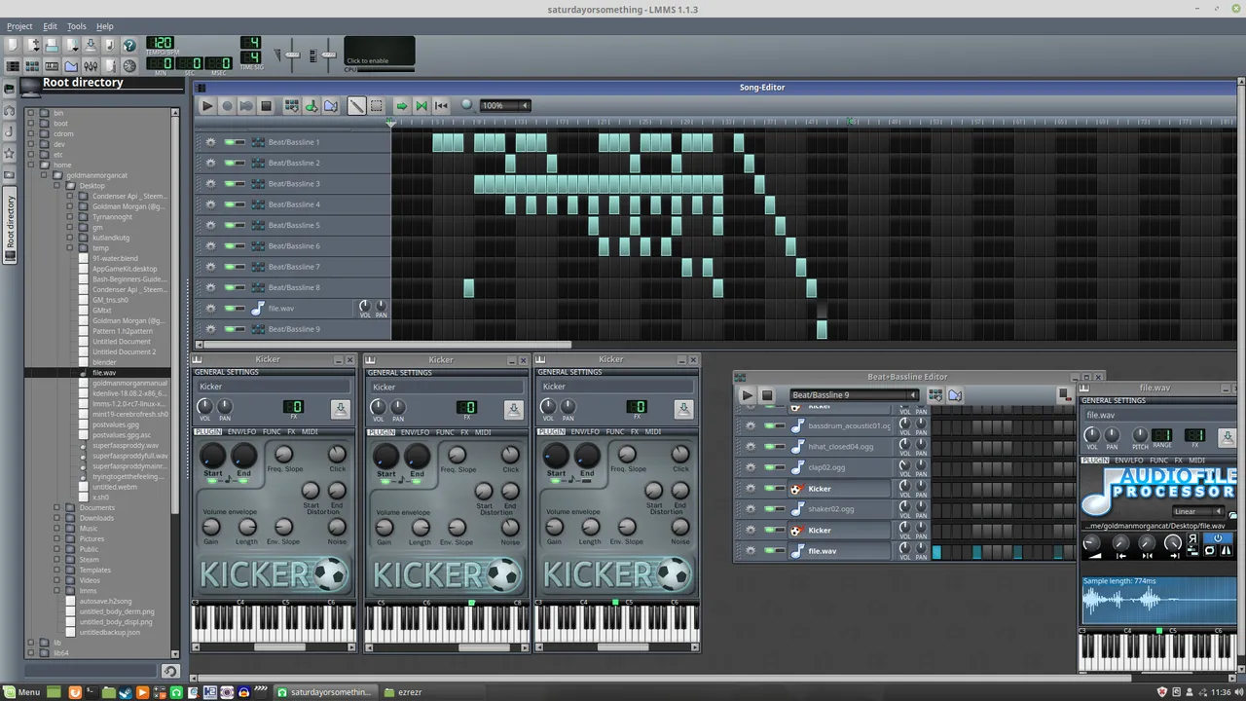Click bassdrum_acoustic01.ogg track button
Viewport: 1246px width, 701px height.
pyautogui.click(x=839, y=426)
